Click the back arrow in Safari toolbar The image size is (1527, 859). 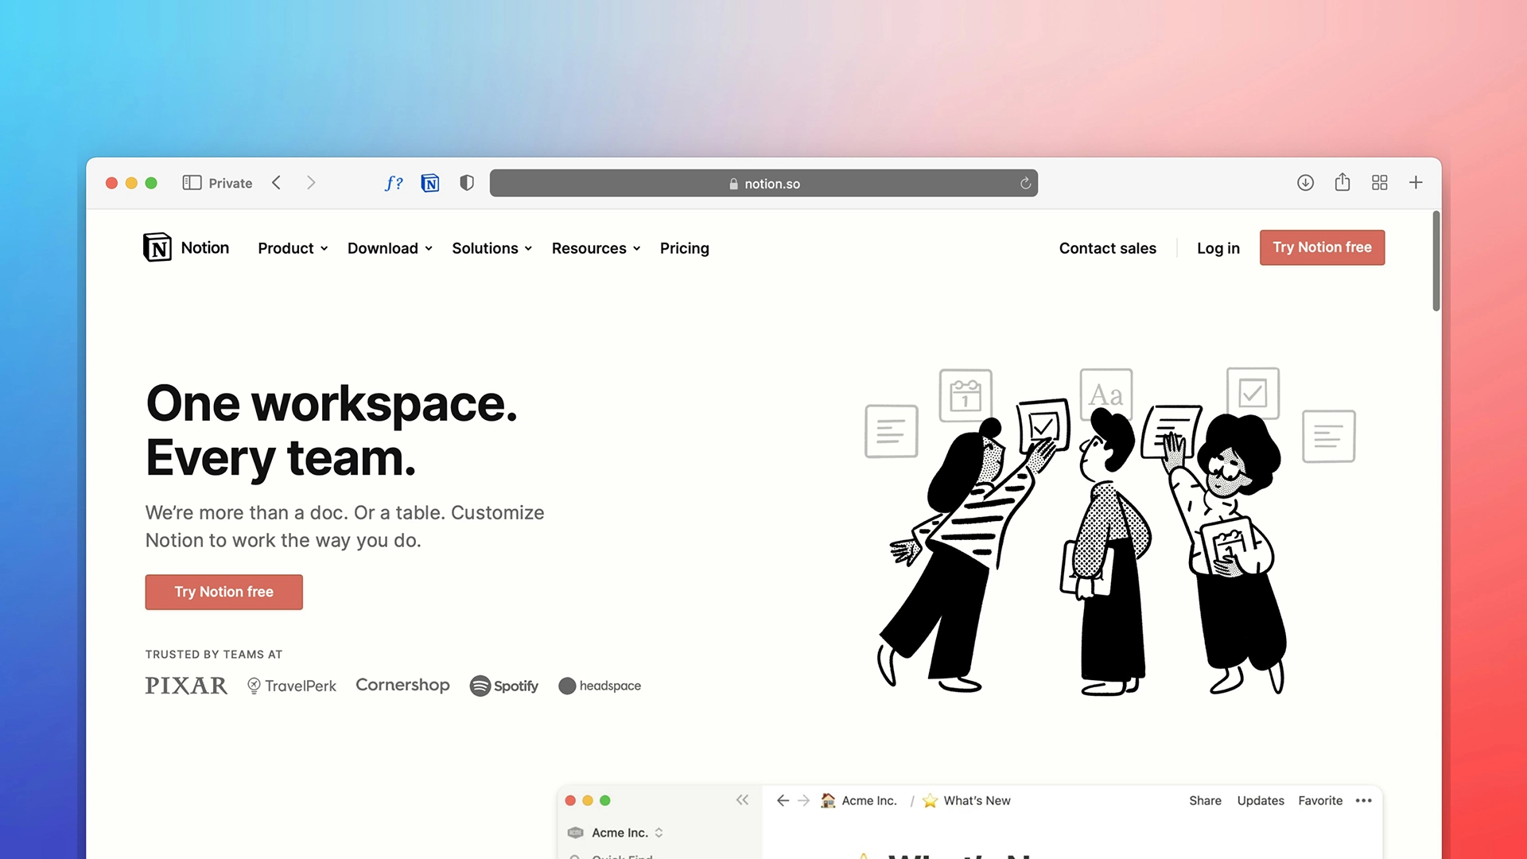(276, 182)
